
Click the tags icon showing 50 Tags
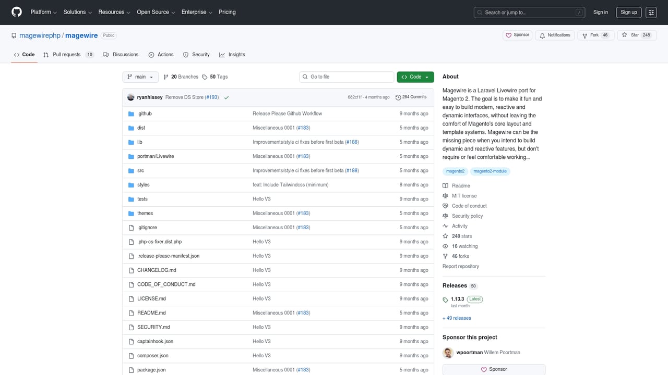pos(205,77)
